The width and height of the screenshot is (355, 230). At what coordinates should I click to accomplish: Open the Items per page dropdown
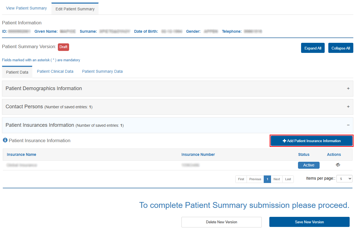pyautogui.click(x=344, y=179)
